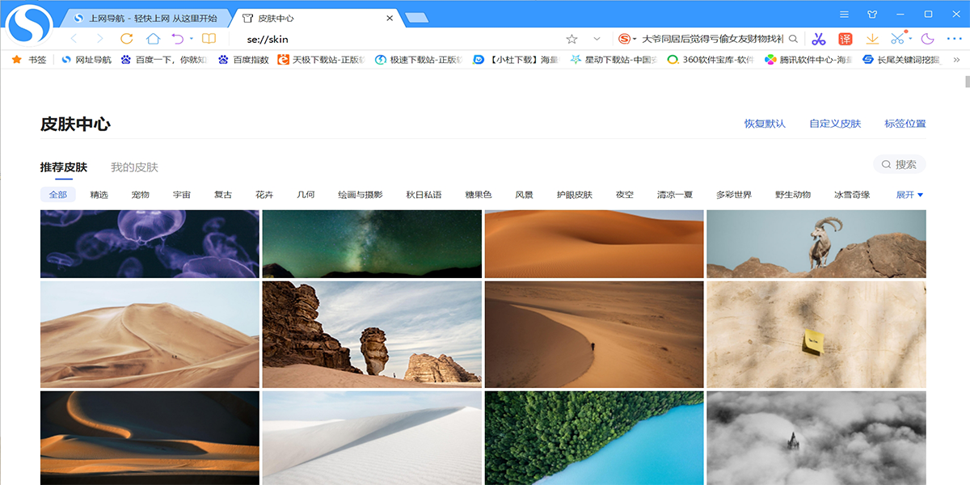The image size is (970, 485).
Task: Open the browser hamburger menu icon
Action: [x=844, y=14]
